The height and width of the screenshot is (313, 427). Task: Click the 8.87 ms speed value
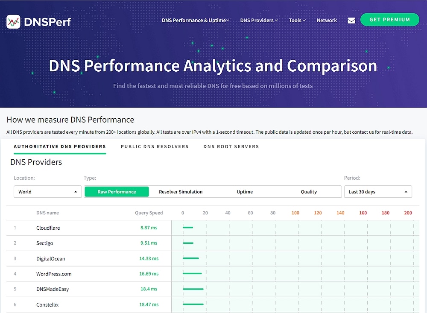[149, 228]
